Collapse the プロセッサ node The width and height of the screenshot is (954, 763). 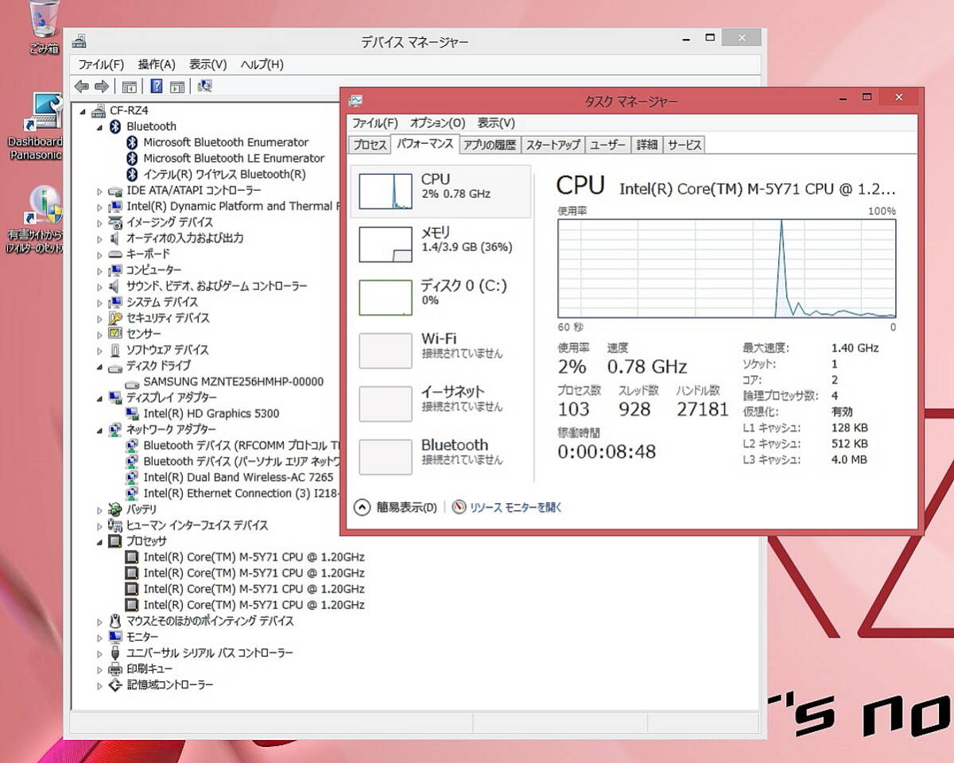pyautogui.click(x=100, y=541)
